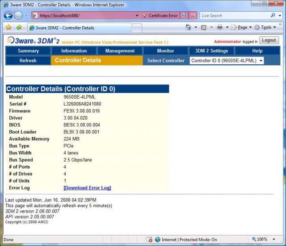Open the Help menu

[x=257, y=51]
